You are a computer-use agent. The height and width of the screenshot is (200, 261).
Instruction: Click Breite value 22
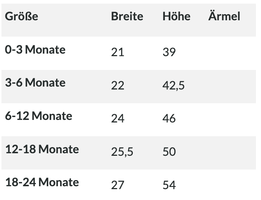117,86
